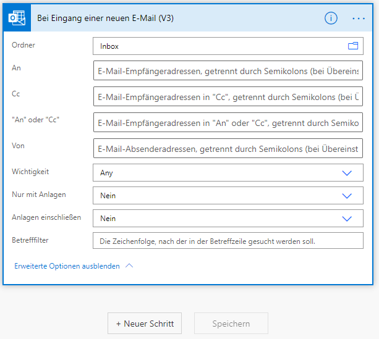Add a step with Neuer Schritt button
Image resolution: width=379 pixels, height=339 pixels.
pyautogui.click(x=145, y=324)
